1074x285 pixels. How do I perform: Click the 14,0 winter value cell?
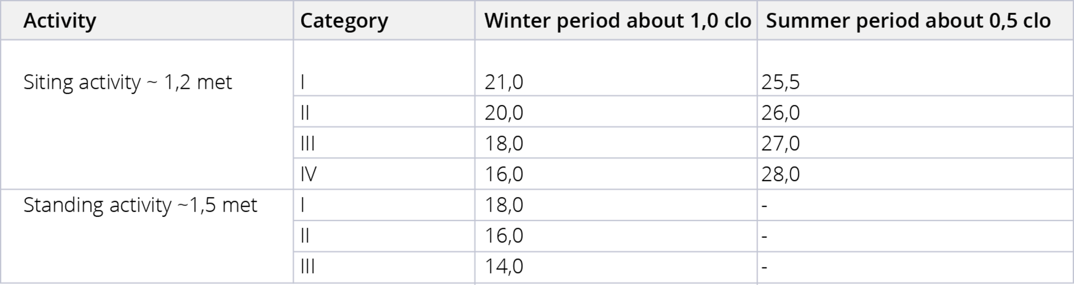tap(616, 267)
